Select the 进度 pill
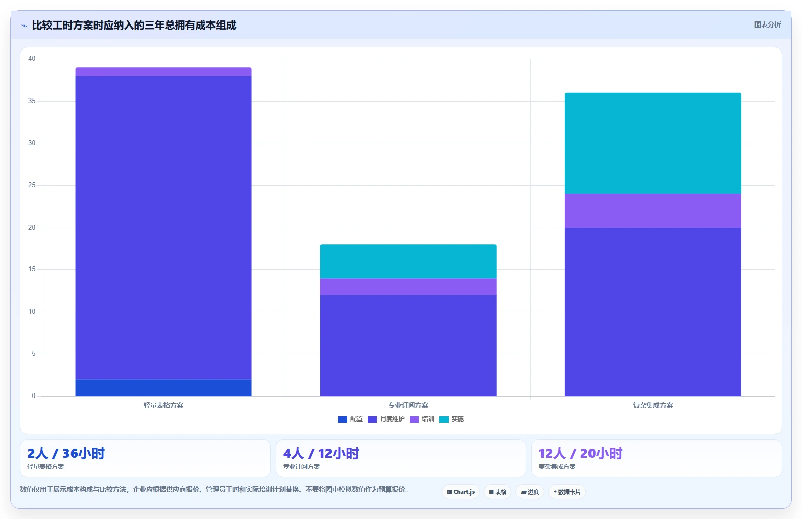 pos(530,492)
